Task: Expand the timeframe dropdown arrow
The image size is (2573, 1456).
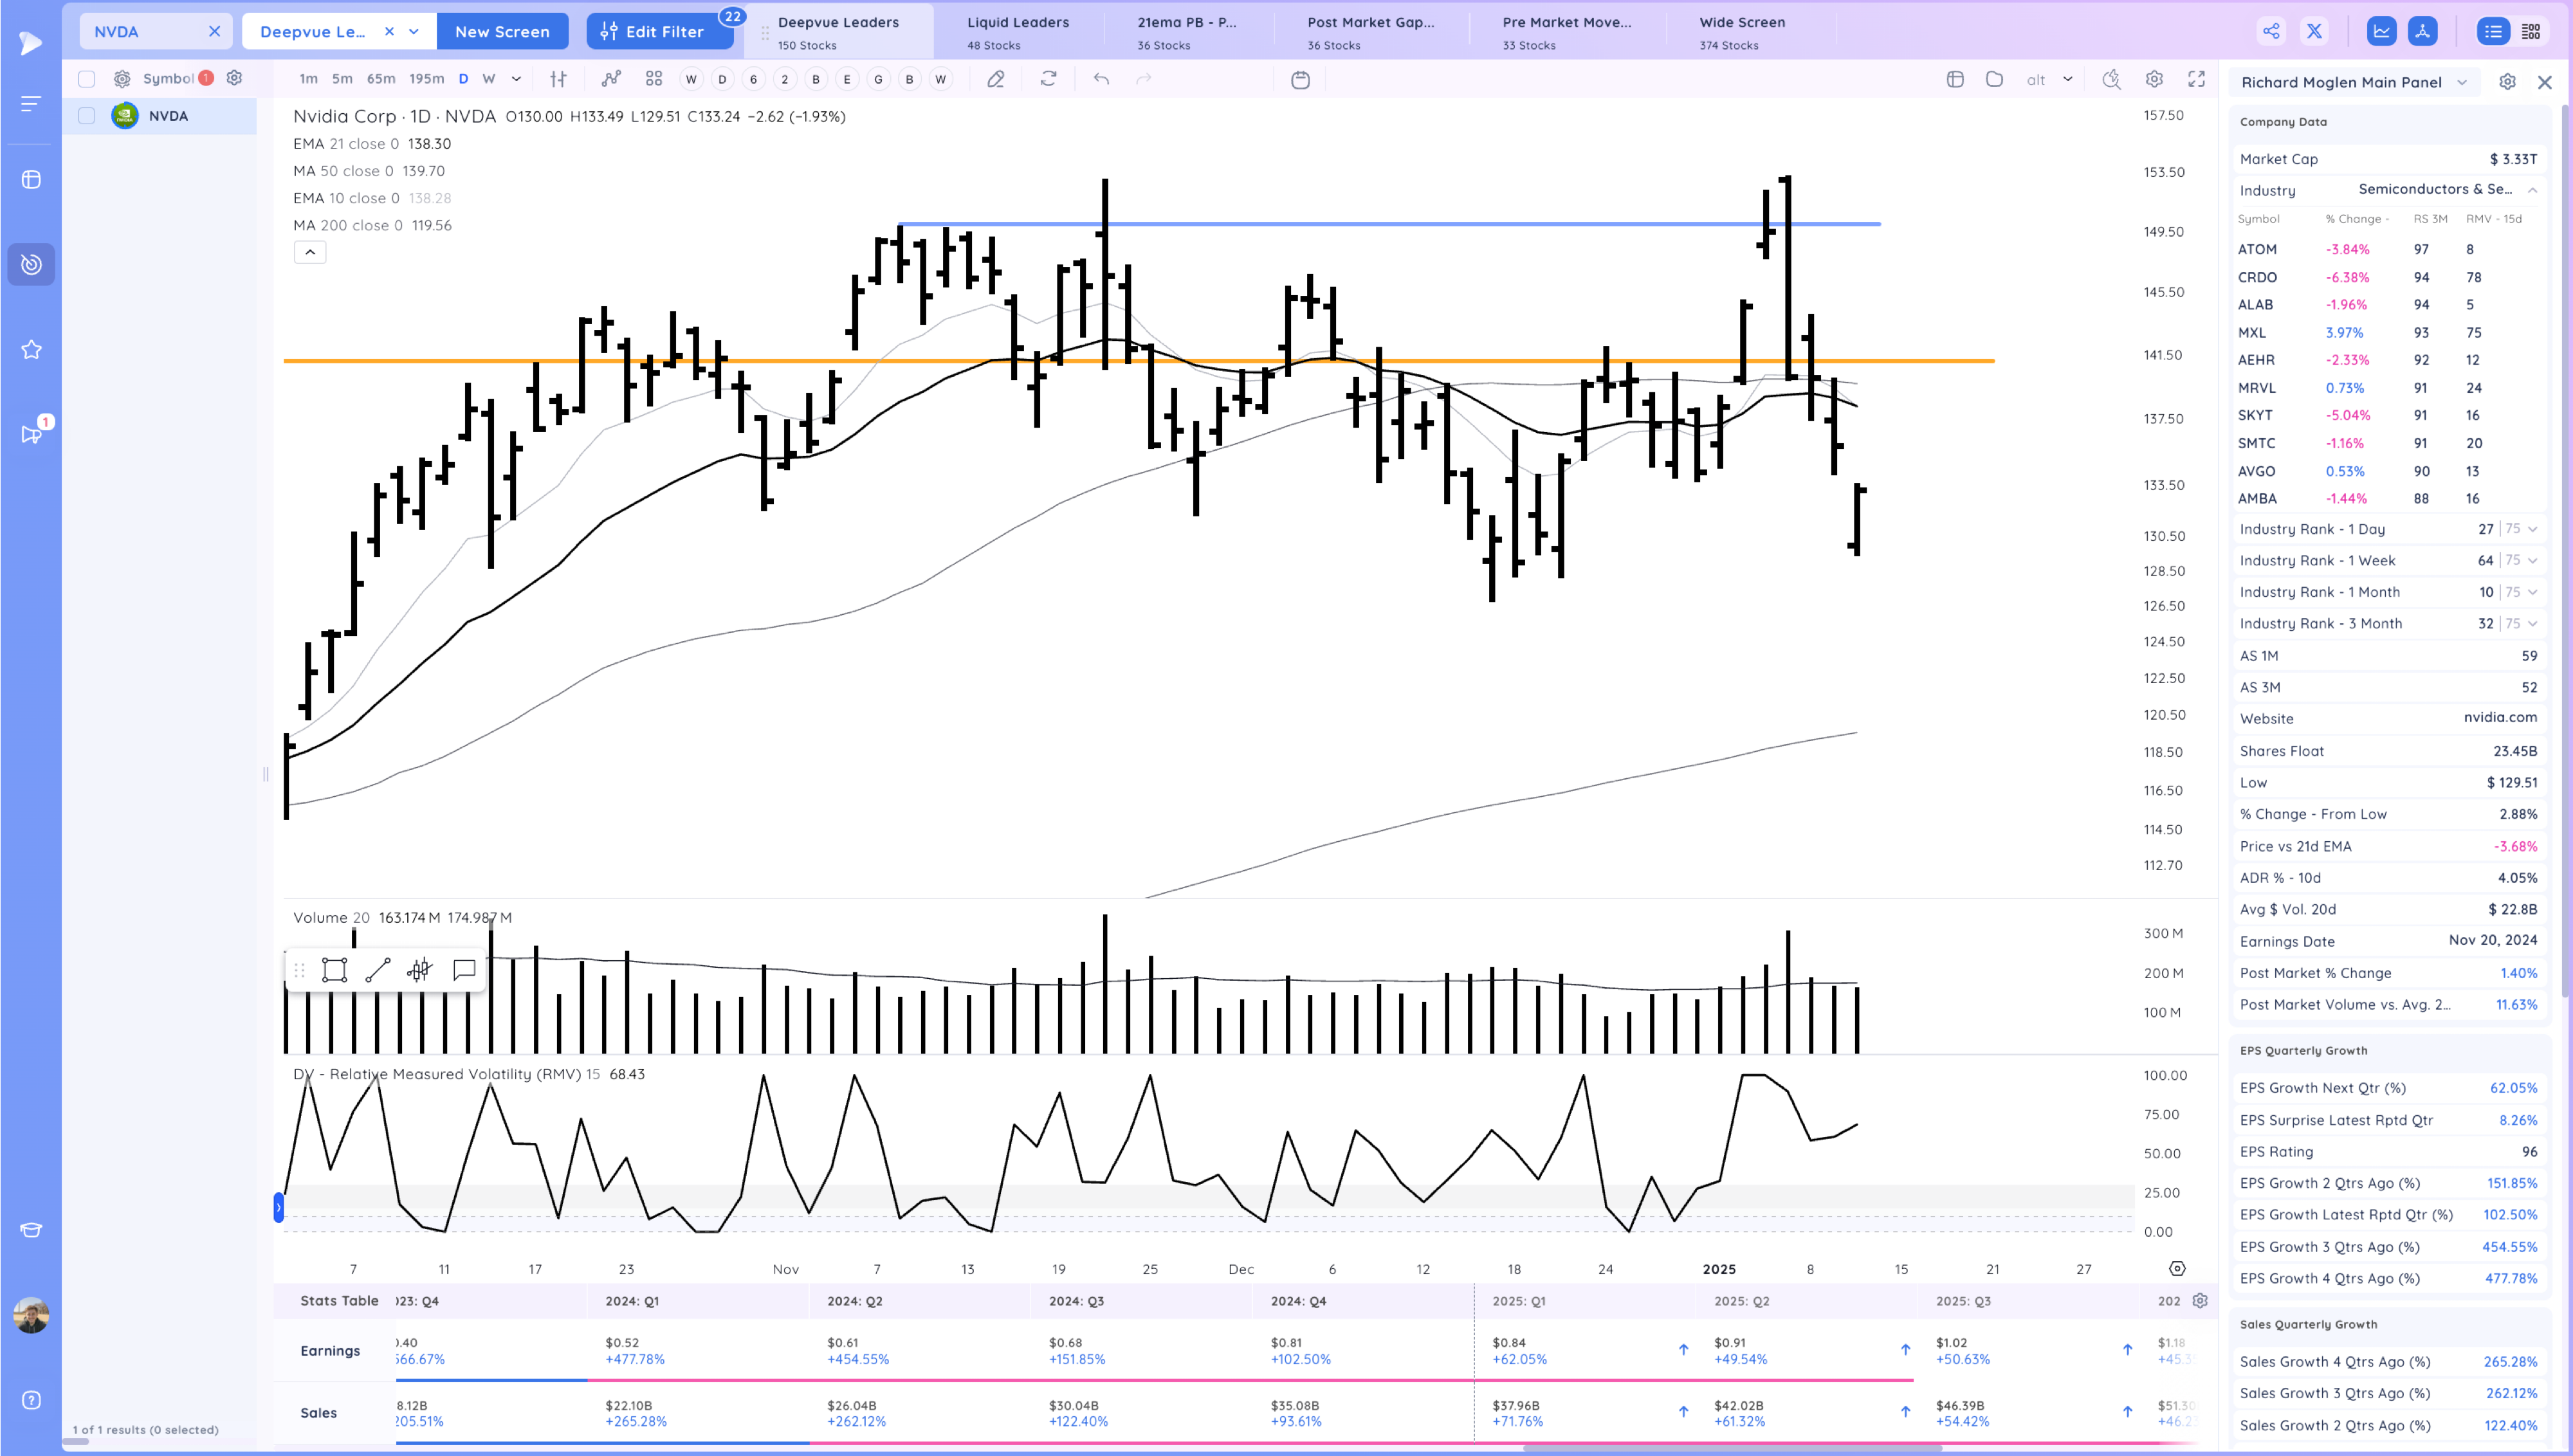Action: coord(516,79)
